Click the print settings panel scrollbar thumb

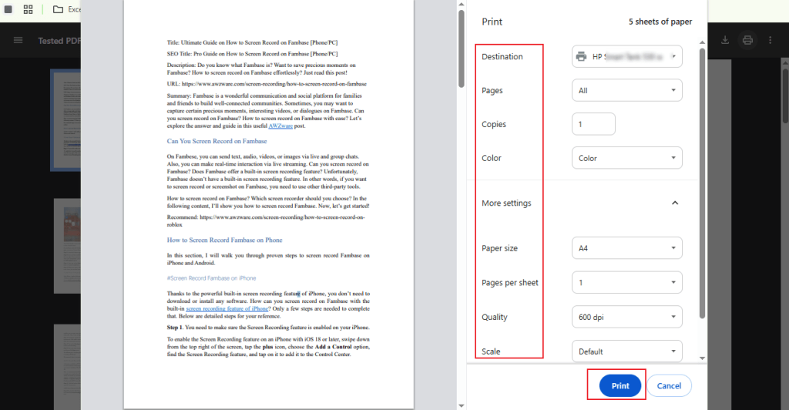click(x=703, y=183)
